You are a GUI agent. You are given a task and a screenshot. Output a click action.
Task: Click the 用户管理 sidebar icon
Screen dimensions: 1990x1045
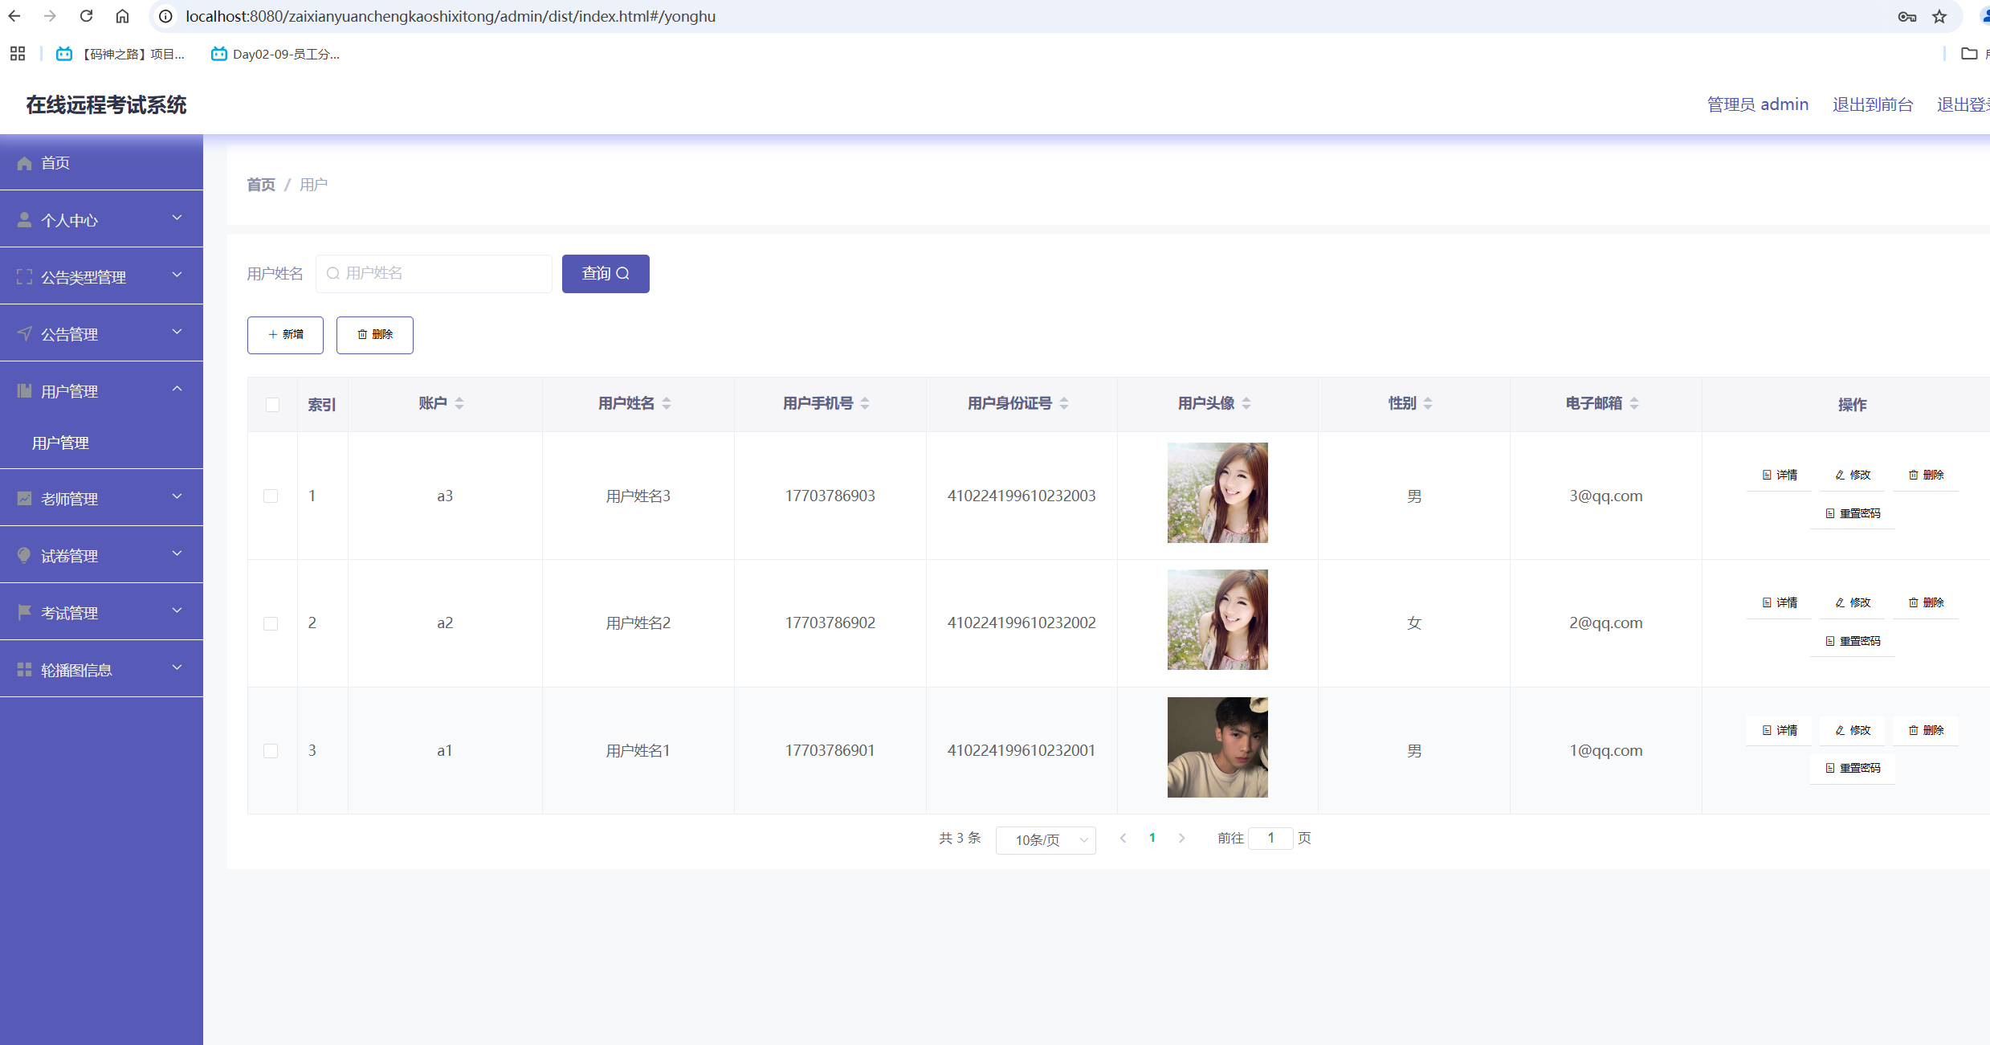point(23,390)
